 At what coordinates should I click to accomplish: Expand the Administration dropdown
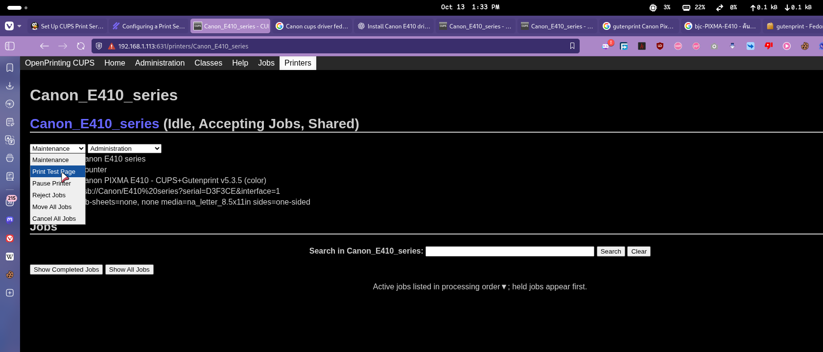124,149
